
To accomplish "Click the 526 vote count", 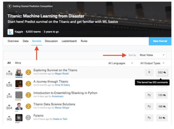I will 9,85.
